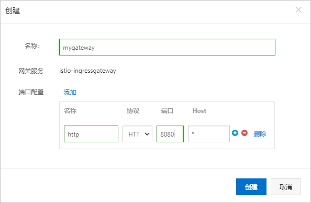
Task: Click the Host column header
Action: (199, 111)
